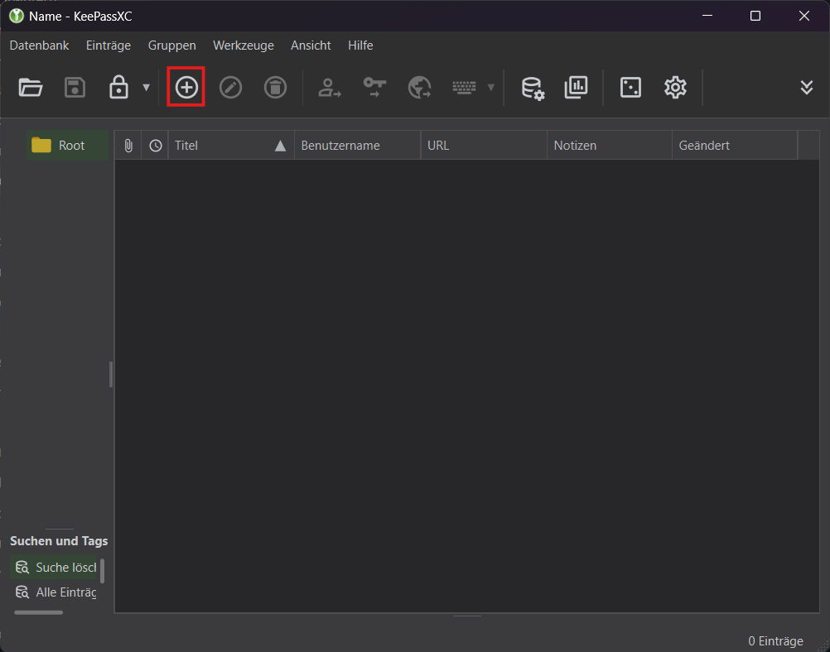Expand the lock button dropdown arrow
Viewport: 830px width, 652px height.
[x=147, y=87]
